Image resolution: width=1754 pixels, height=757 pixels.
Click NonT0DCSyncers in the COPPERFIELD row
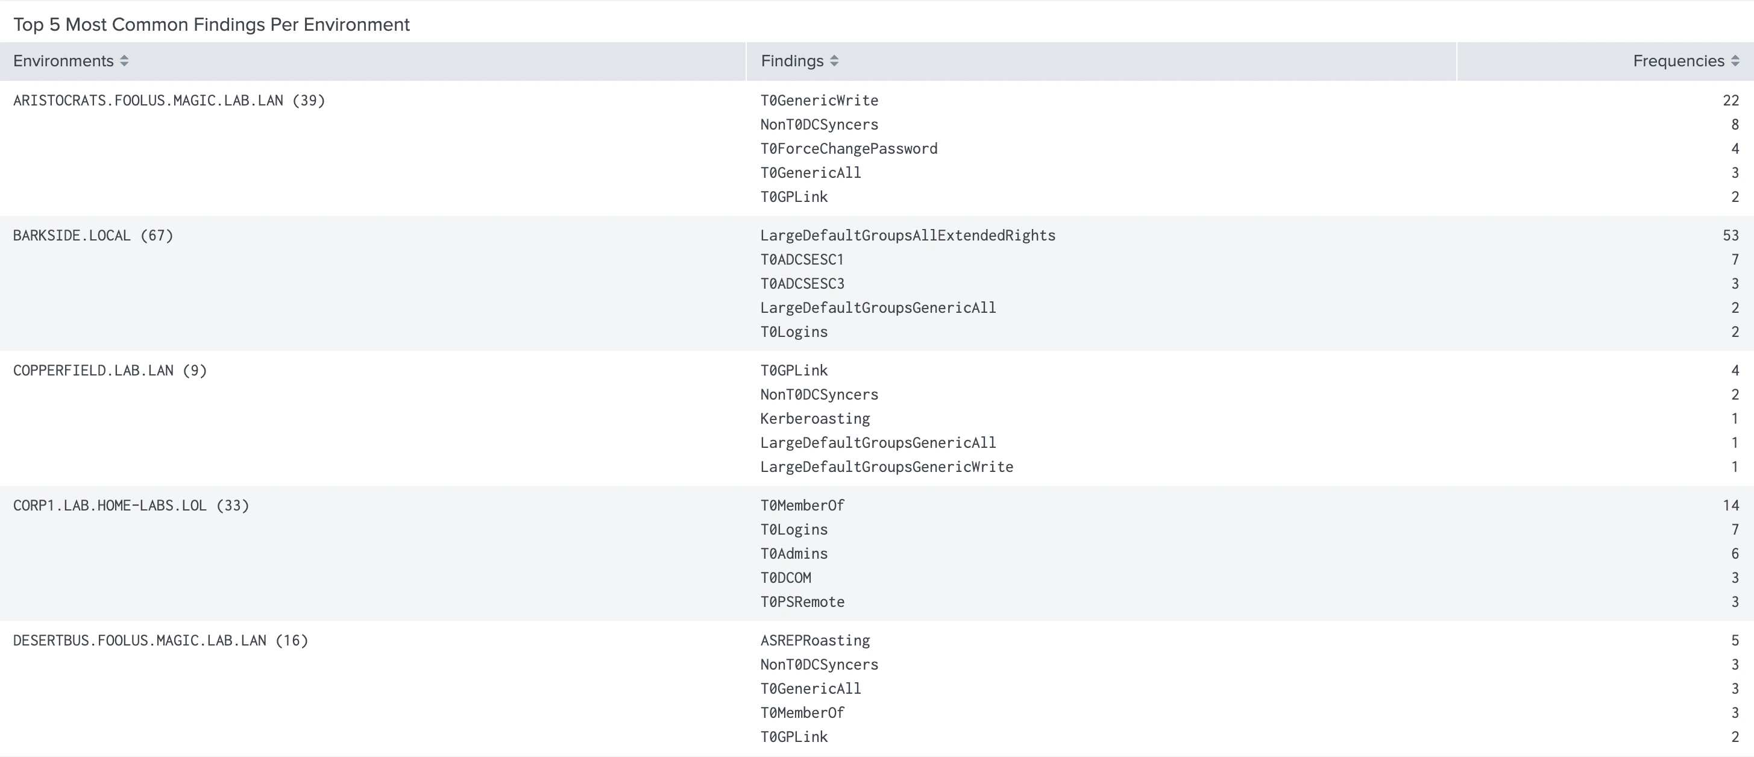[819, 395]
